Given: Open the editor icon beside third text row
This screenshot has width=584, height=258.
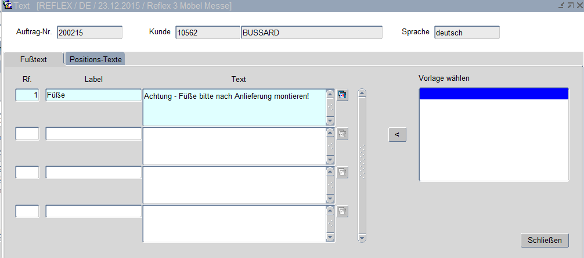Looking at the screenshot, I should coord(343,173).
